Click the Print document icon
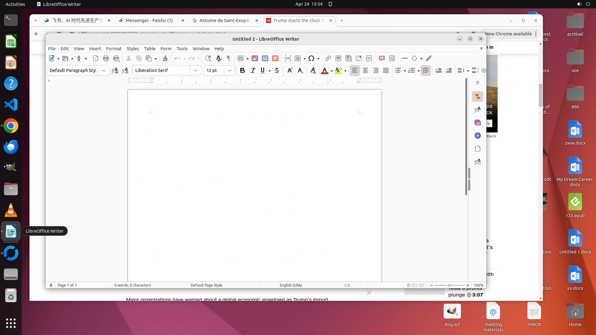 pyautogui.click(x=106, y=58)
